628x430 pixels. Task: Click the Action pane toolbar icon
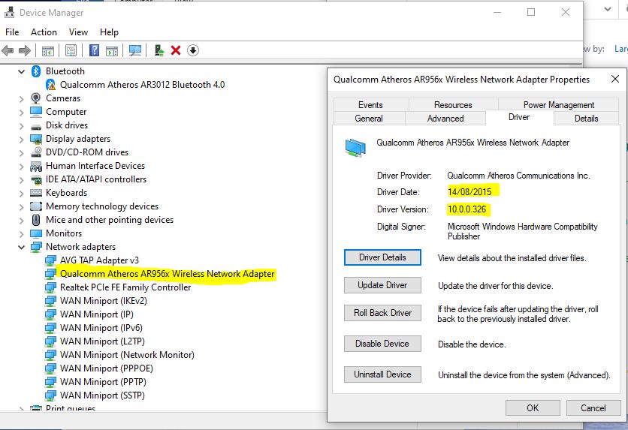coord(112,50)
